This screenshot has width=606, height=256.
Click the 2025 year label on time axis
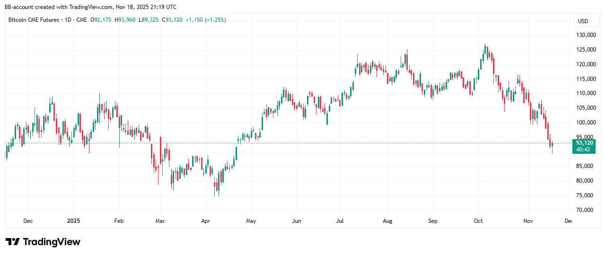(73, 221)
